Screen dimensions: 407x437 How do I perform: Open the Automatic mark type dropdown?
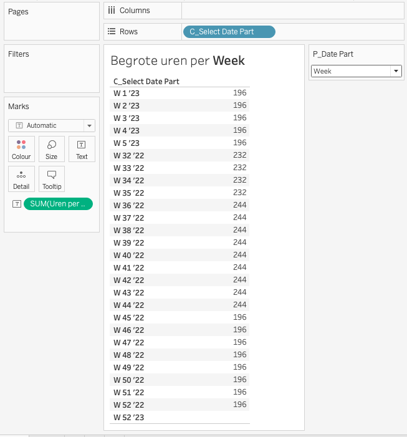(51, 125)
